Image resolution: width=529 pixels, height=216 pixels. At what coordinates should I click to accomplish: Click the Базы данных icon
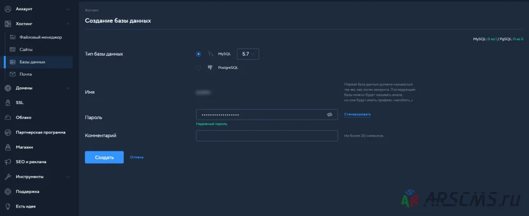(13, 62)
